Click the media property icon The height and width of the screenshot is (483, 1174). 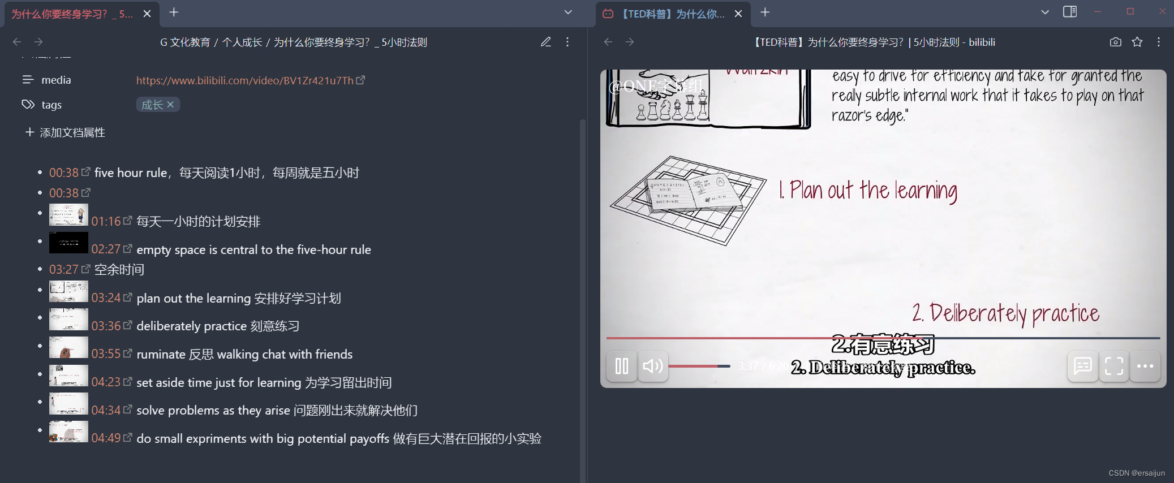point(28,80)
